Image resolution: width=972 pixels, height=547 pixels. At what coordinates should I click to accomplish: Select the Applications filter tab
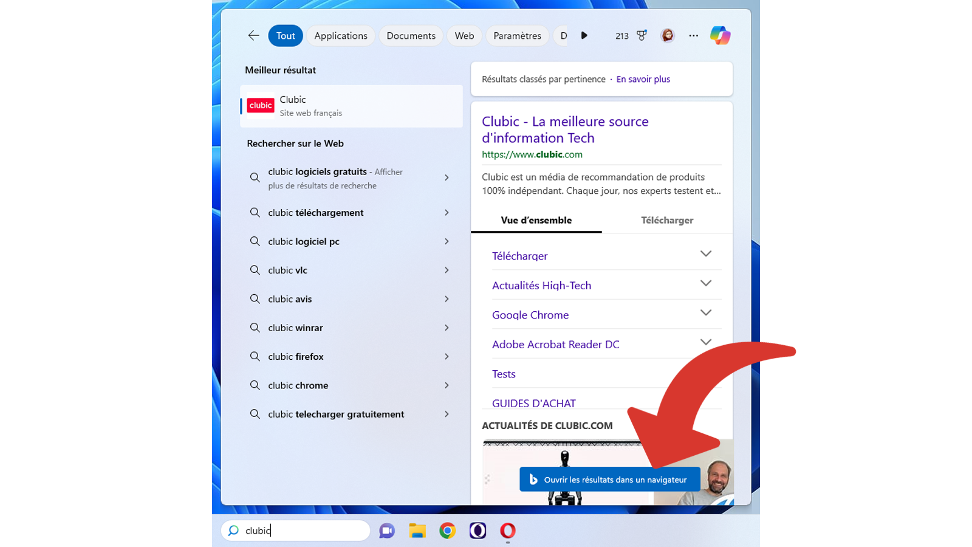click(x=340, y=35)
